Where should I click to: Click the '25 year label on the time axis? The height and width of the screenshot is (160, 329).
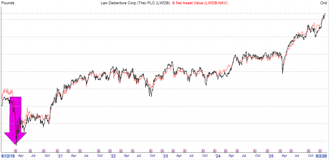point(270,156)
